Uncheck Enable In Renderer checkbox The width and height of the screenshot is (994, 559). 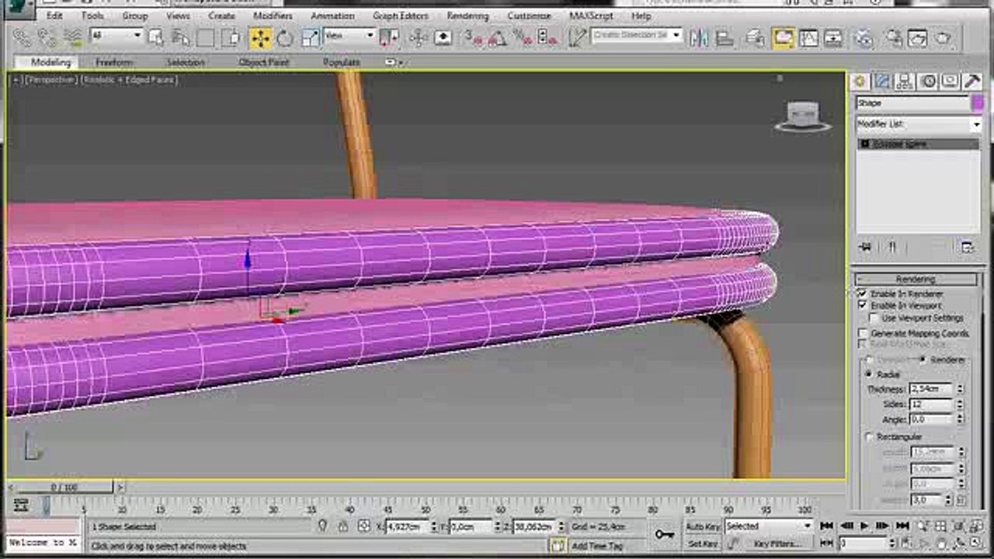862,293
